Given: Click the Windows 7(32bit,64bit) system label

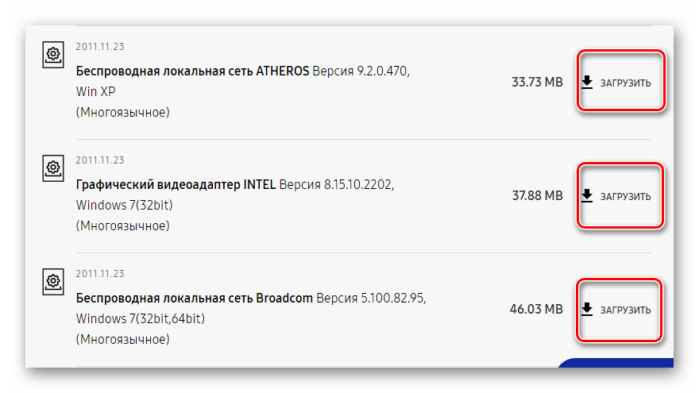Looking at the screenshot, I should [x=141, y=318].
